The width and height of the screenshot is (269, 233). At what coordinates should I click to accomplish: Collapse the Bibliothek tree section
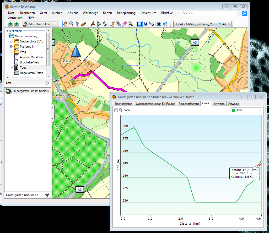click(x=7, y=31)
